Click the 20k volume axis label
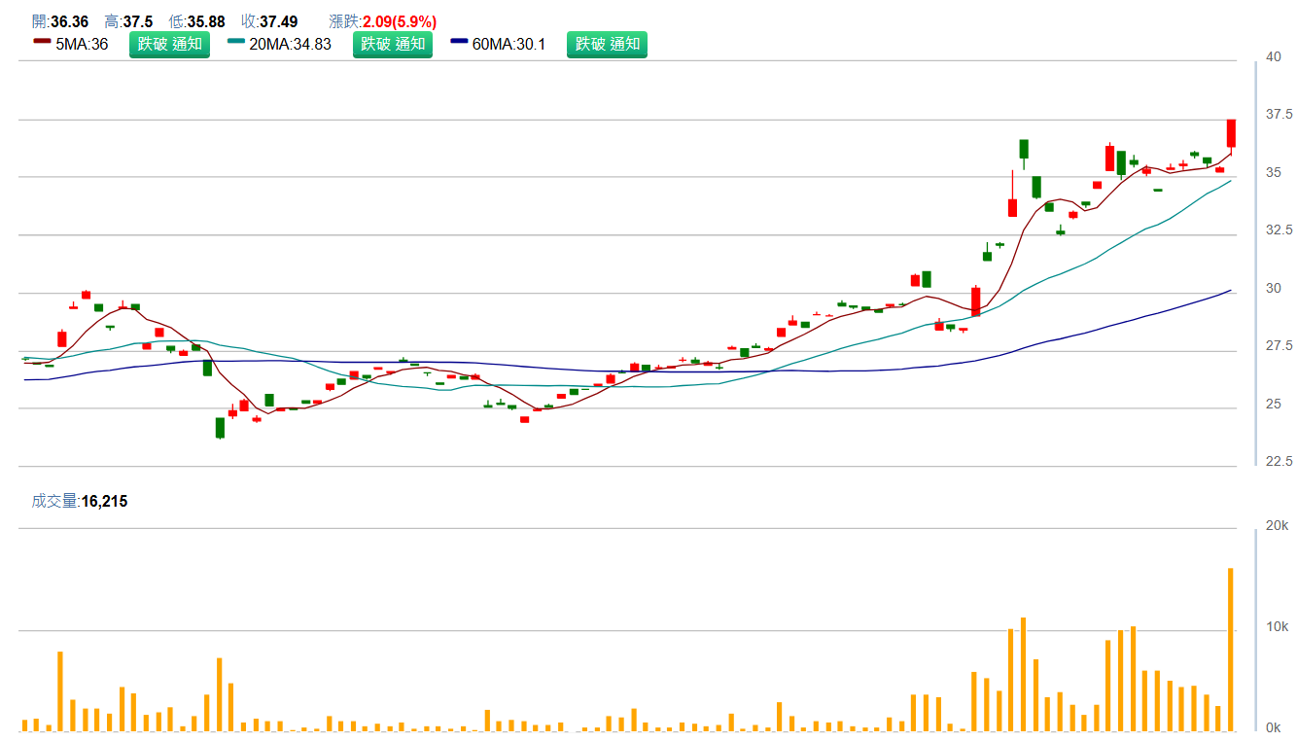The height and width of the screenshot is (742, 1297). point(1276,526)
